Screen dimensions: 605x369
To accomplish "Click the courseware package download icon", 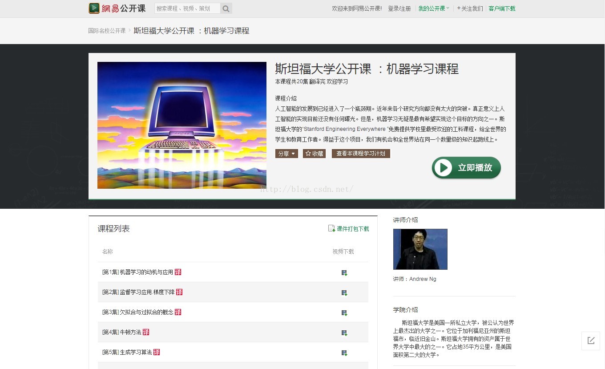I will pos(331,228).
